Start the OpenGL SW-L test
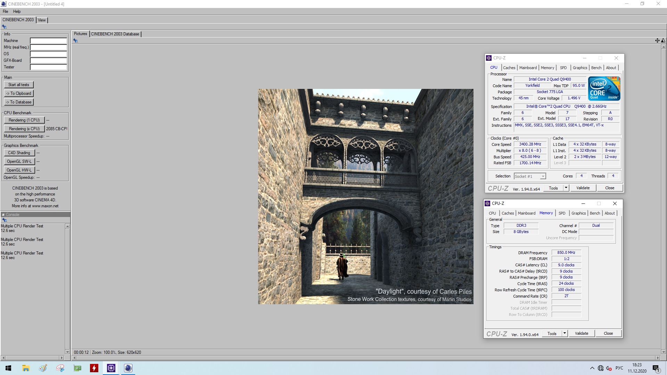 [x=19, y=161]
